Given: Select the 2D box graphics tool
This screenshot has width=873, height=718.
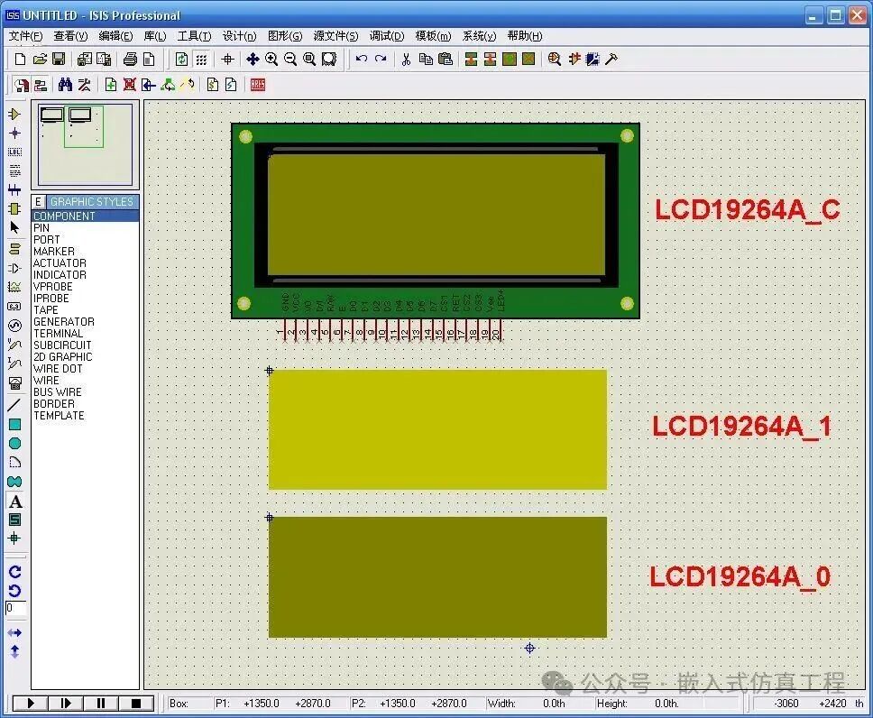Looking at the screenshot, I should 15,425.
